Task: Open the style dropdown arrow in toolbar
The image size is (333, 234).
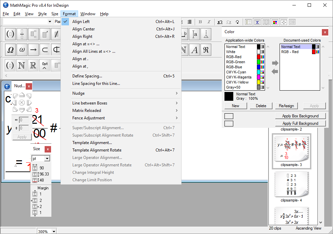Action: (x=50, y=21)
